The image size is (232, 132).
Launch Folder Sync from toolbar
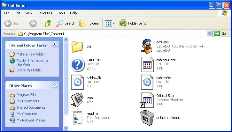tap(133, 23)
